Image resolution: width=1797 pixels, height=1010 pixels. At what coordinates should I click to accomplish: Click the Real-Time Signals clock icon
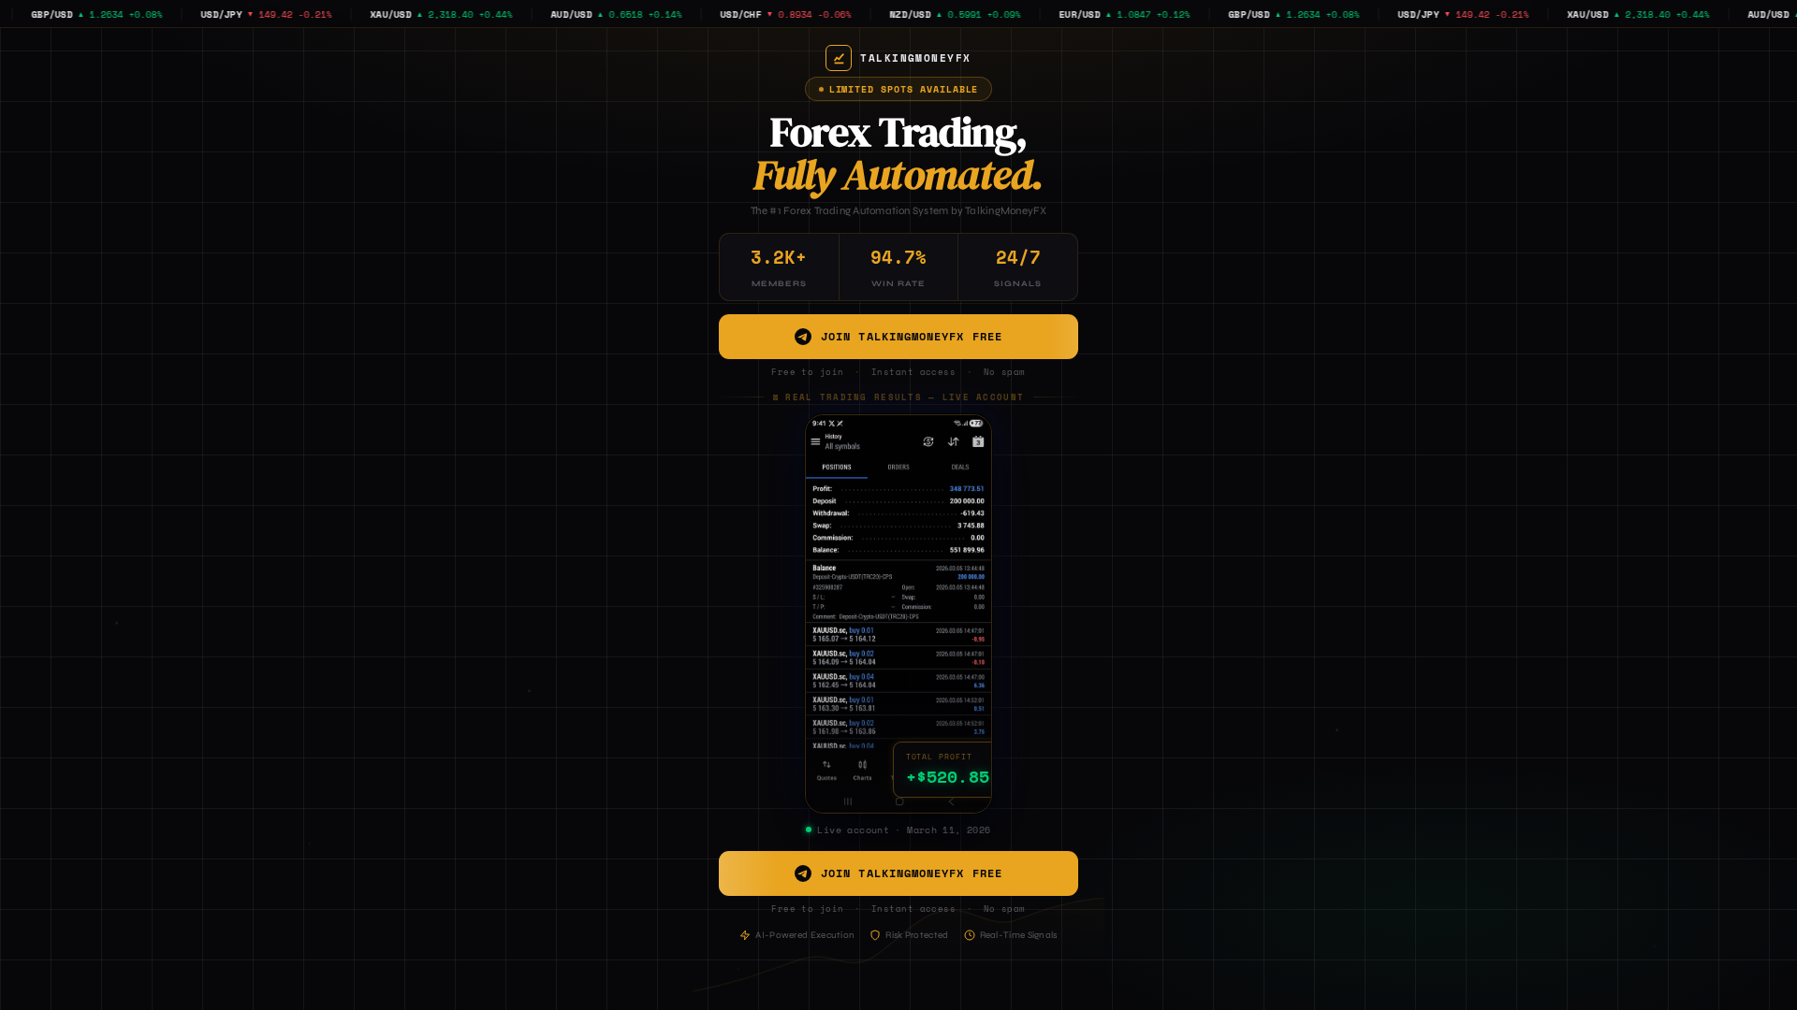[x=970, y=935]
